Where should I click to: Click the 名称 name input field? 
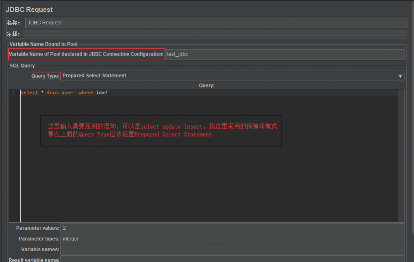216,23
